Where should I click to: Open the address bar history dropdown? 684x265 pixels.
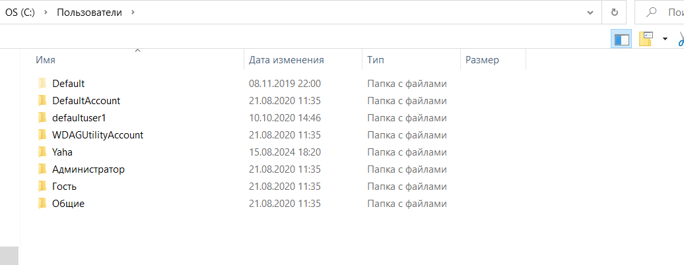(x=590, y=12)
